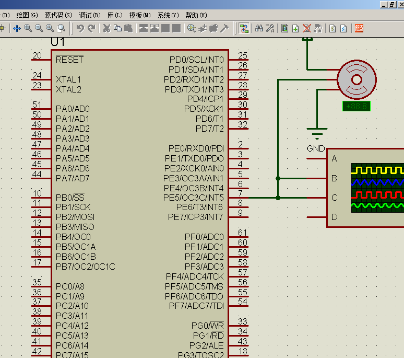Select the servo motor component in the schematic

[x=357, y=79]
